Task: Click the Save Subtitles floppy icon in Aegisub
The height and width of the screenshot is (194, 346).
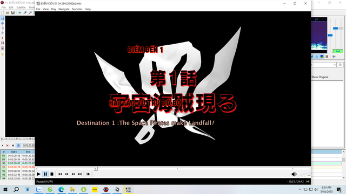Action: coord(13,13)
